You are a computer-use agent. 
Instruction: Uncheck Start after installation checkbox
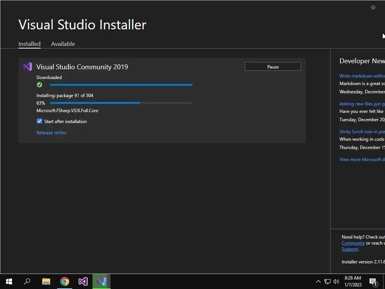coord(39,121)
